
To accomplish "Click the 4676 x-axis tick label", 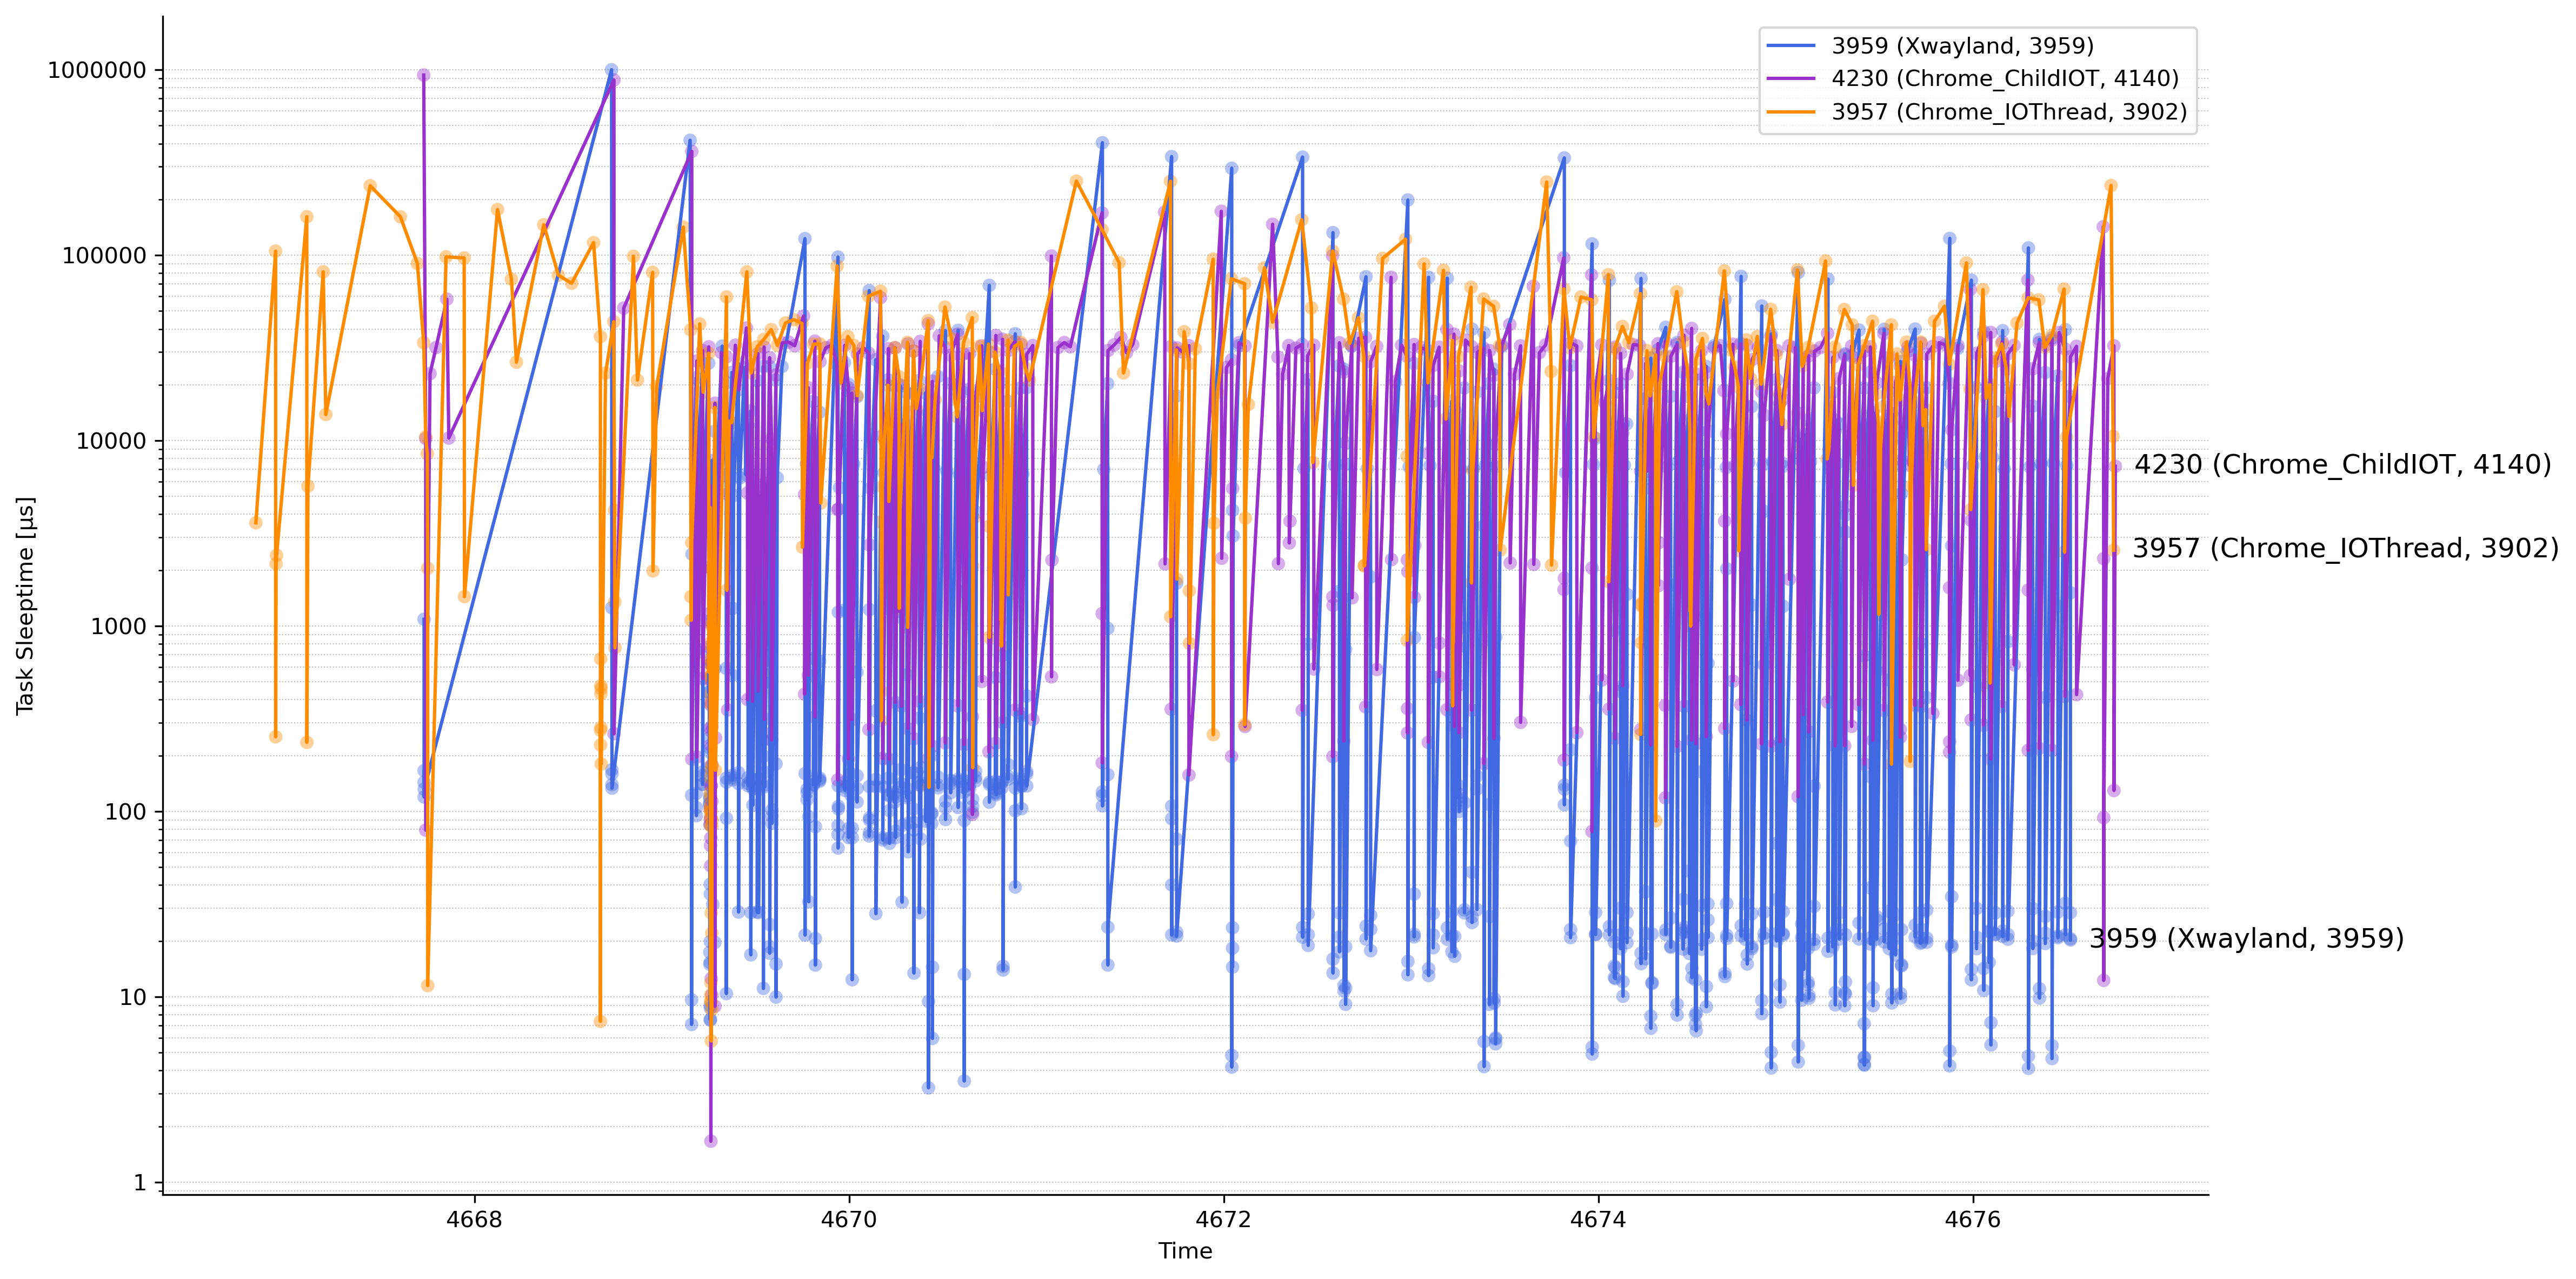I will tap(1972, 1219).
